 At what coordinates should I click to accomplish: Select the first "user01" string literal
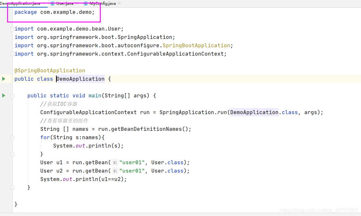(132, 162)
